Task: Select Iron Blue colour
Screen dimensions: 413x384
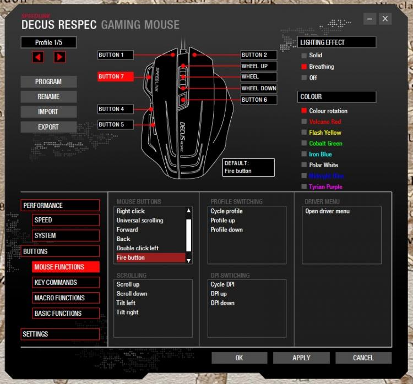Action: pyautogui.click(x=317, y=154)
